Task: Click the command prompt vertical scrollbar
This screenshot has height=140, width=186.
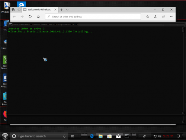Action: [x=183, y=71]
